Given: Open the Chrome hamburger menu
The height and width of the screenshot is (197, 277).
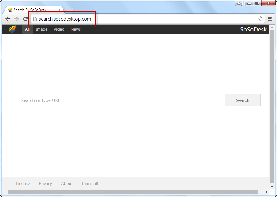Looking at the screenshot, I should tap(269, 19).
